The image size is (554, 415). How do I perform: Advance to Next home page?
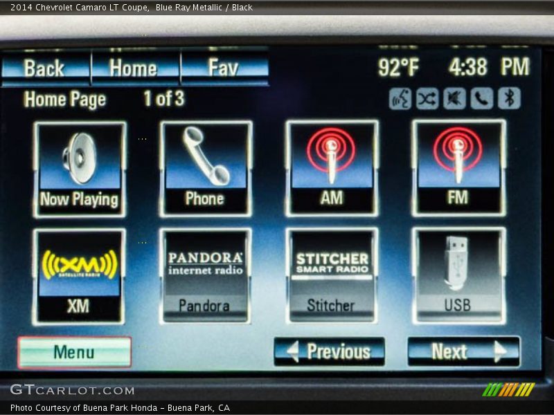tap(463, 352)
